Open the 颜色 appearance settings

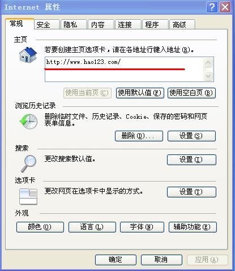click(x=40, y=227)
